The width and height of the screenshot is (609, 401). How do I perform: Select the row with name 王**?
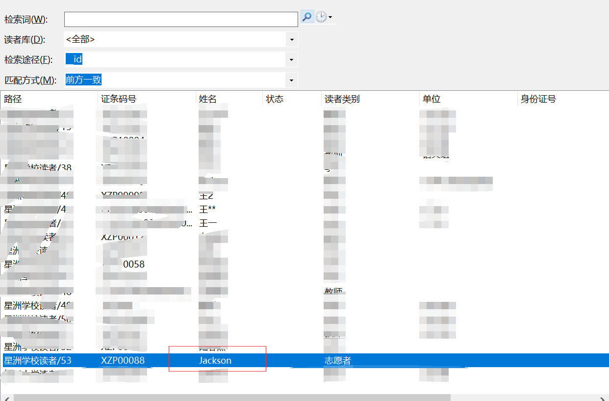click(304, 210)
